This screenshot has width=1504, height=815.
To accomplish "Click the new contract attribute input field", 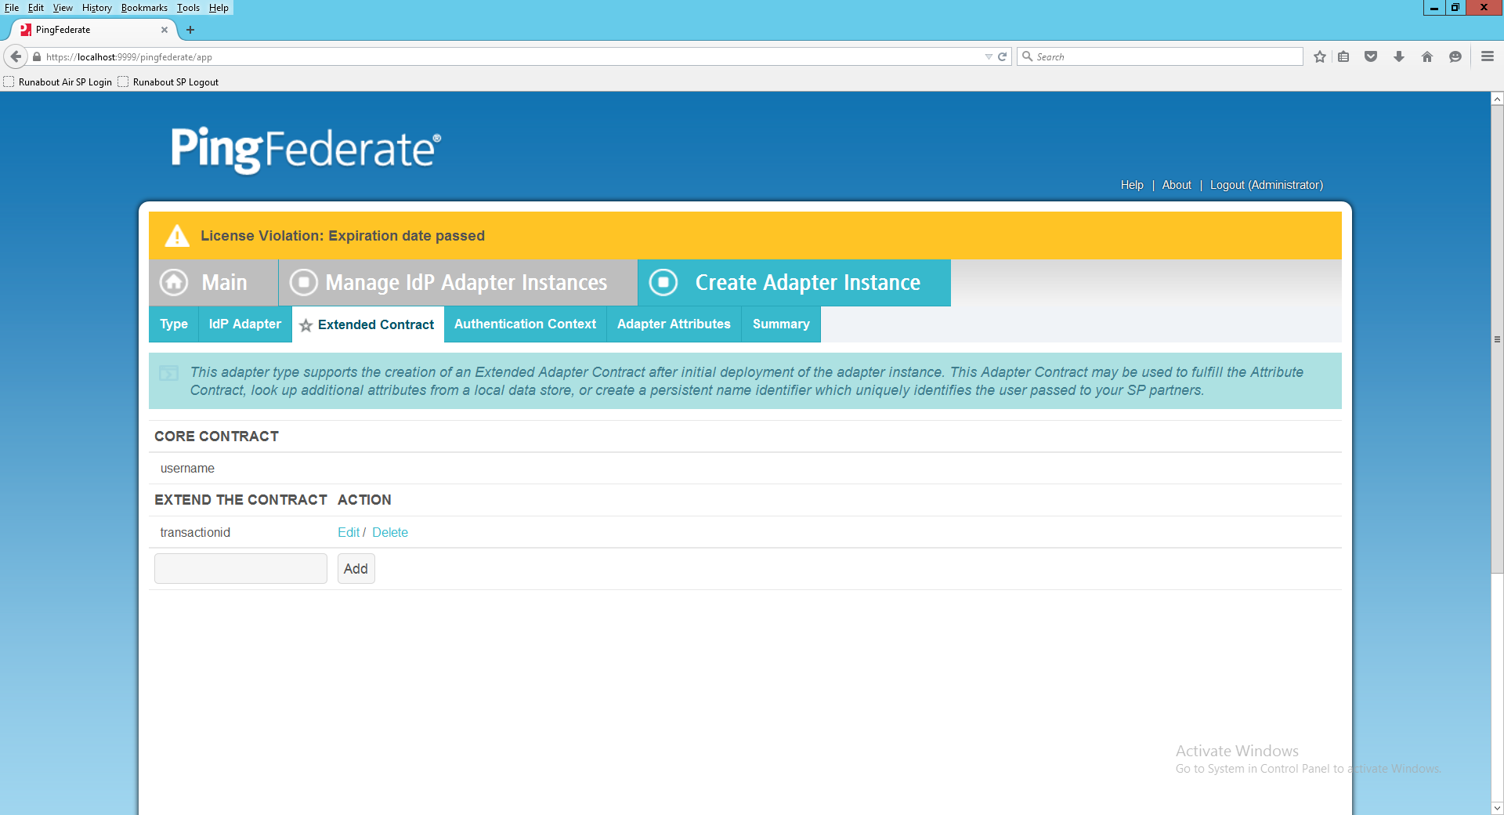I will click(240, 569).
